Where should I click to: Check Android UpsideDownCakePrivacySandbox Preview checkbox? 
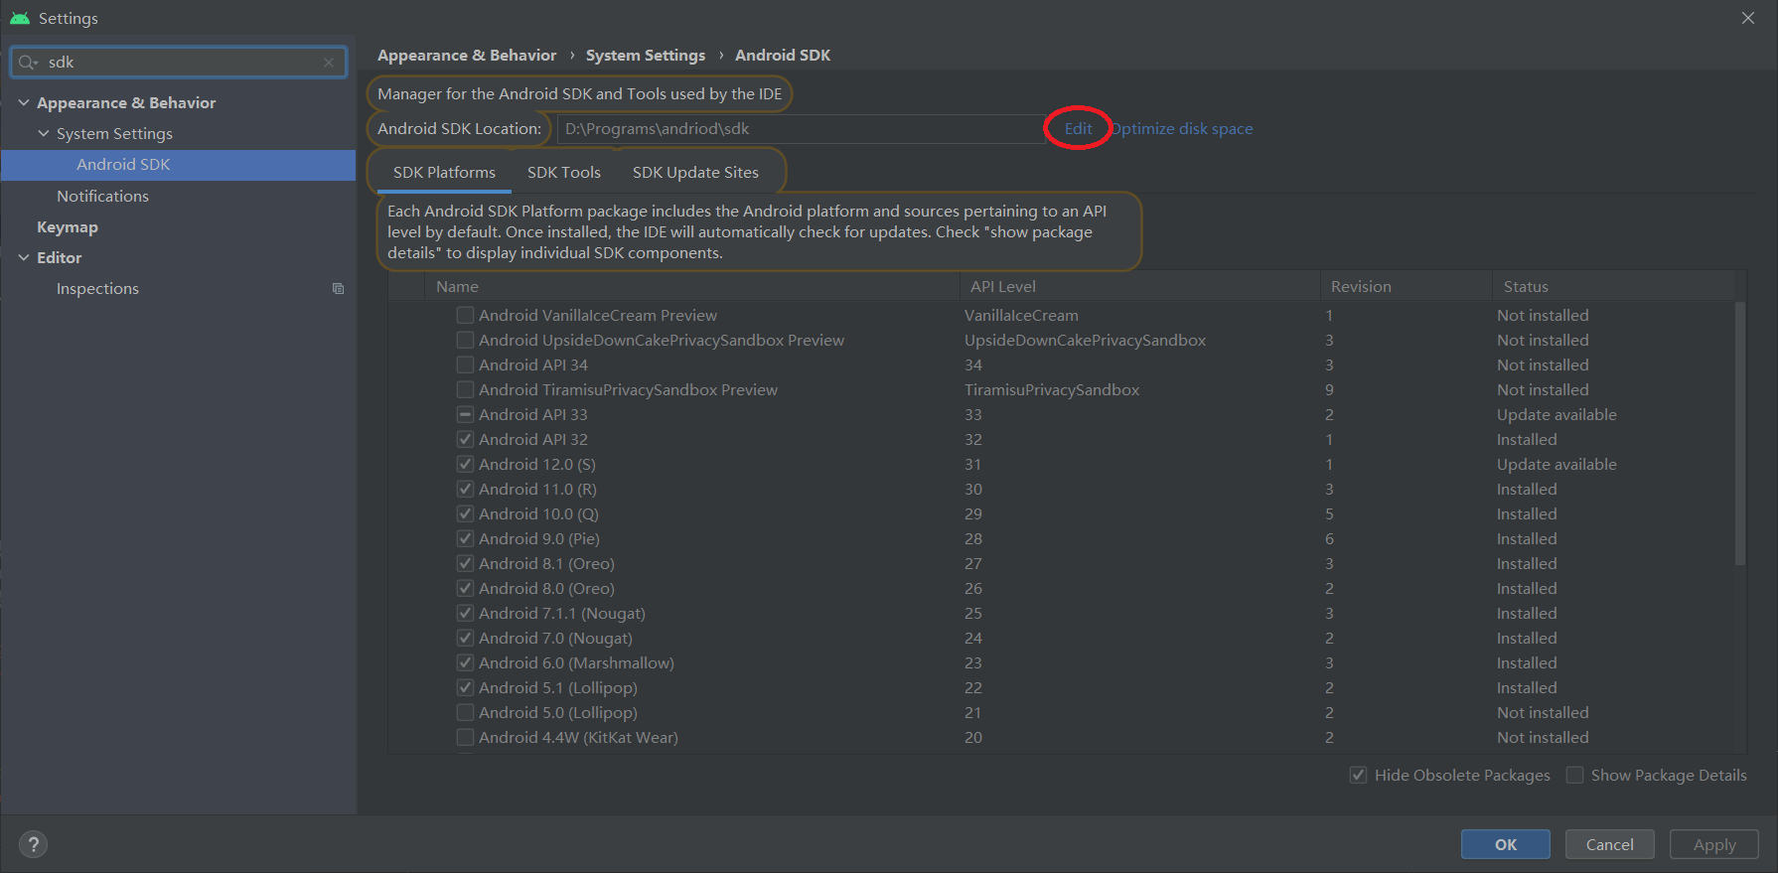(465, 340)
